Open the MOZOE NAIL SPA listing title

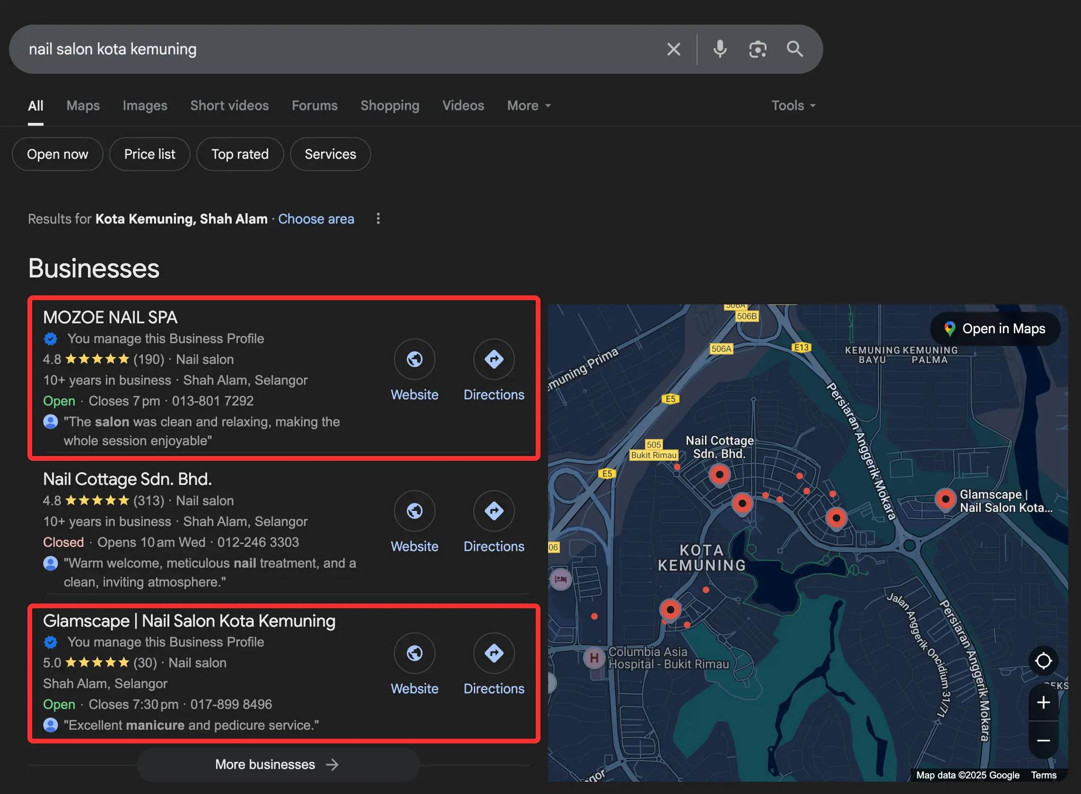click(110, 317)
